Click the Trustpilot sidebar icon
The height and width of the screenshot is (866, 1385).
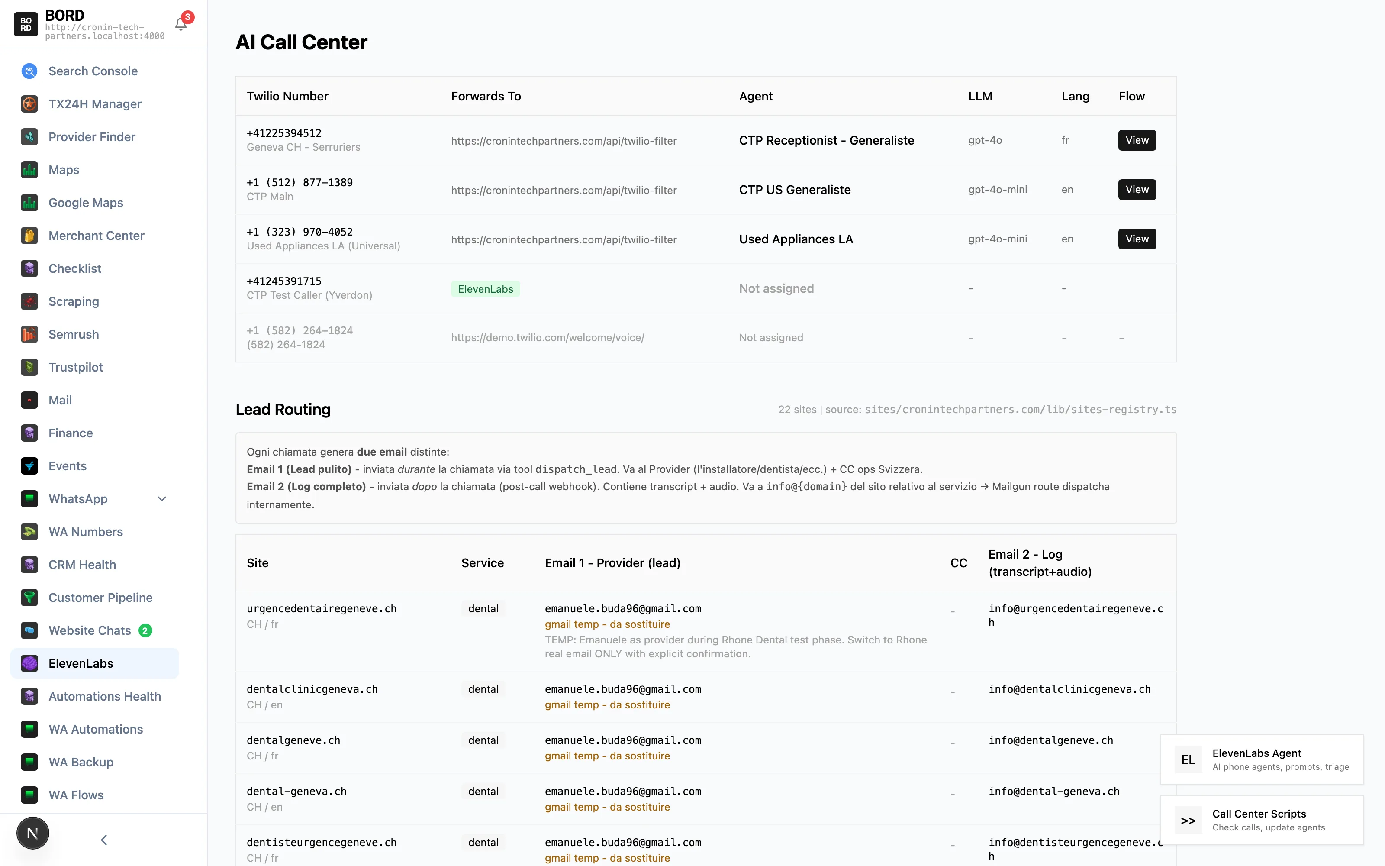(x=29, y=367)
